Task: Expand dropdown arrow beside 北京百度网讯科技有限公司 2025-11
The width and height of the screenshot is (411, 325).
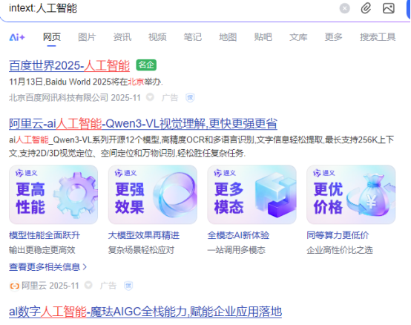Action: (x=150, y=97)
